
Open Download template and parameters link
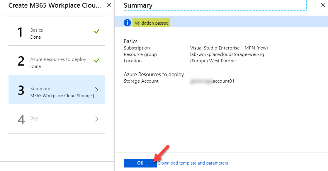click(193, 163)
